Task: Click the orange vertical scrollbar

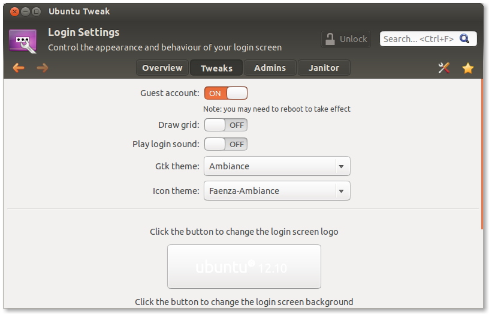Action: click(x=482, y=154)
